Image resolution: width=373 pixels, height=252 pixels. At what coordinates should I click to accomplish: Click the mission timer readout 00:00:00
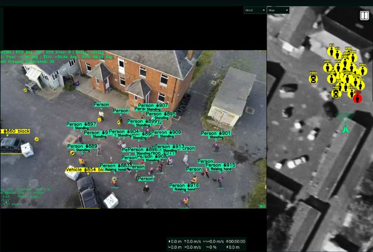[x=236, y=241]
